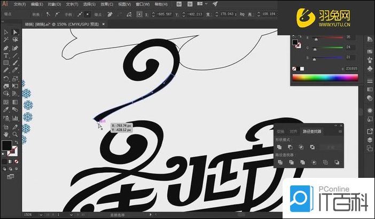Image resolution: width=375 pixels, height=219 pixels.
Task: Select the Type tool
Action: pyautogui.click(x=6, y=55)
